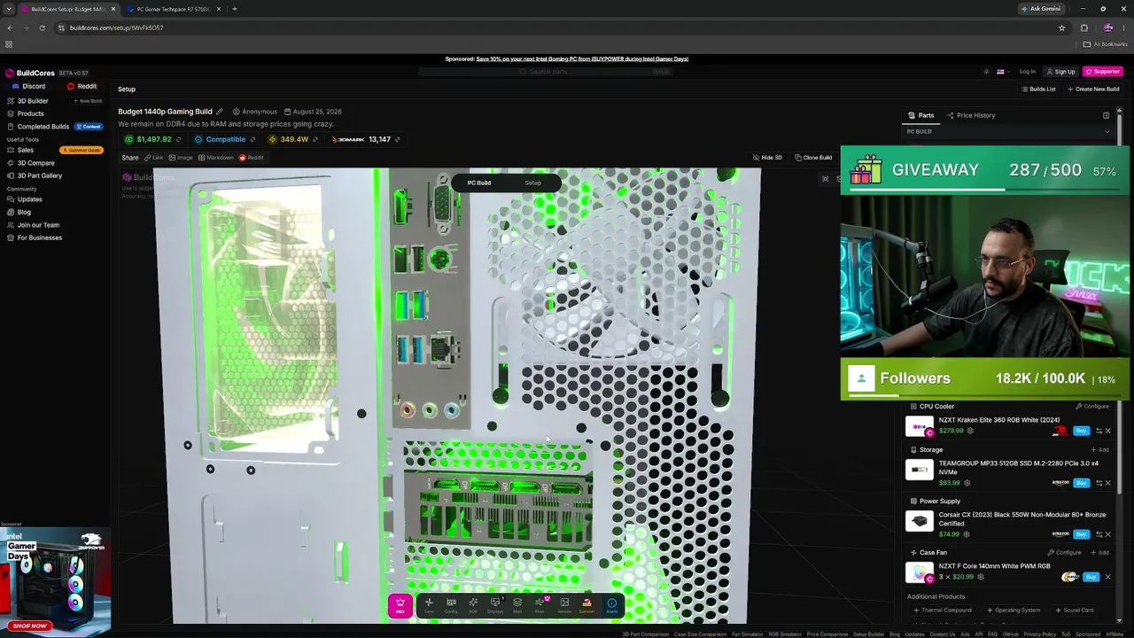Image resolution: width=1134 pixels, height=638 pixels.
Task: Open the Render tool
Action: tap(564, 605)
